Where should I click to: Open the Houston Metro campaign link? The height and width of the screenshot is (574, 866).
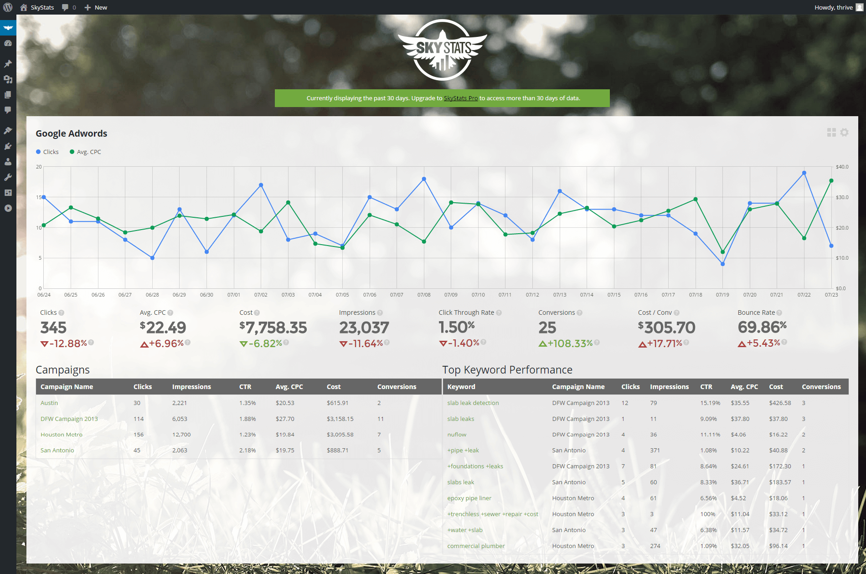click(62, 434)
